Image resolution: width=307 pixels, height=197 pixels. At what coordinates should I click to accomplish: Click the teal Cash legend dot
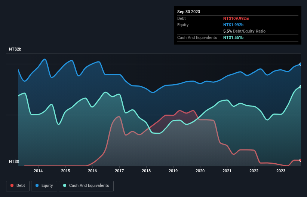pyautogui.click(x=65, y=185)
